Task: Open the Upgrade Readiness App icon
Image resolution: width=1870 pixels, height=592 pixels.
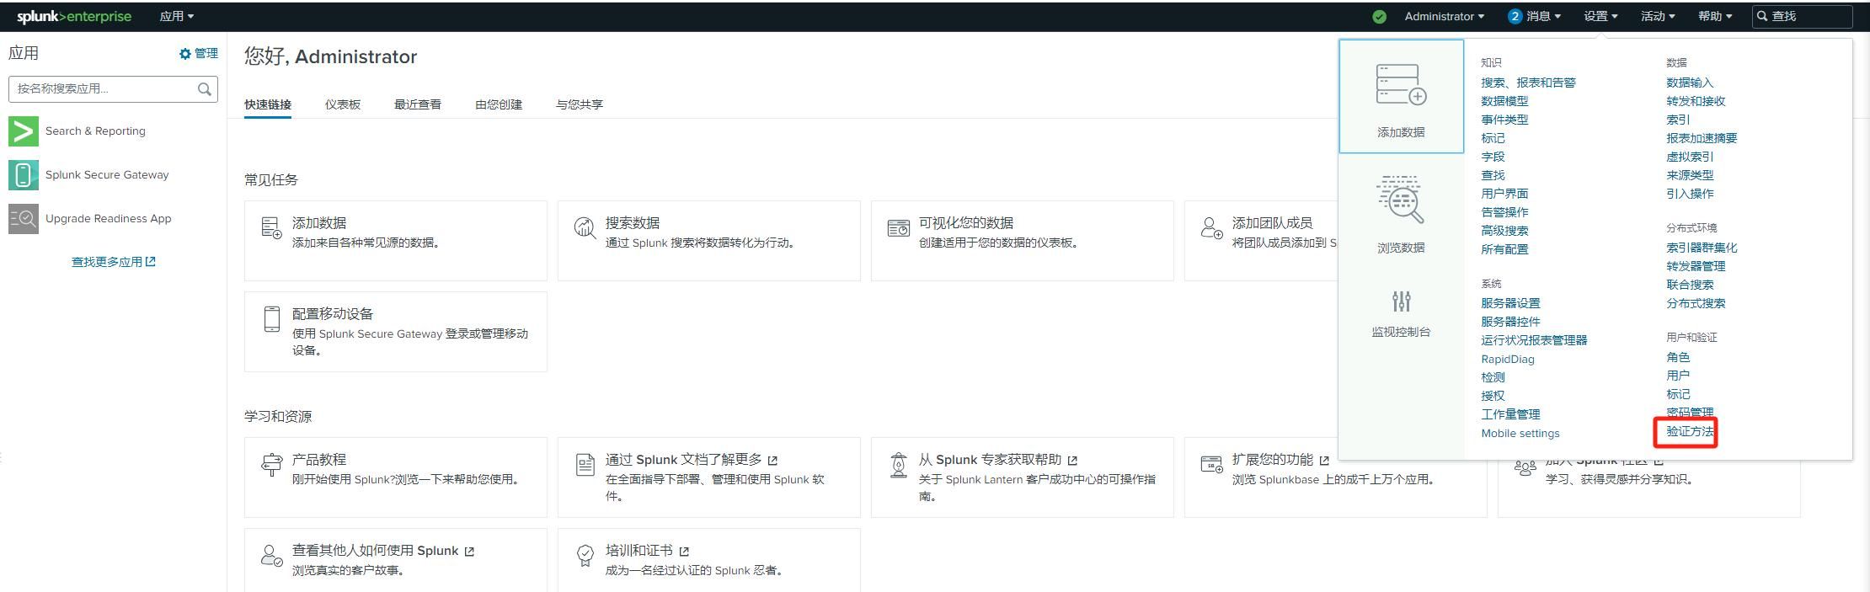Action: (24, 218)
